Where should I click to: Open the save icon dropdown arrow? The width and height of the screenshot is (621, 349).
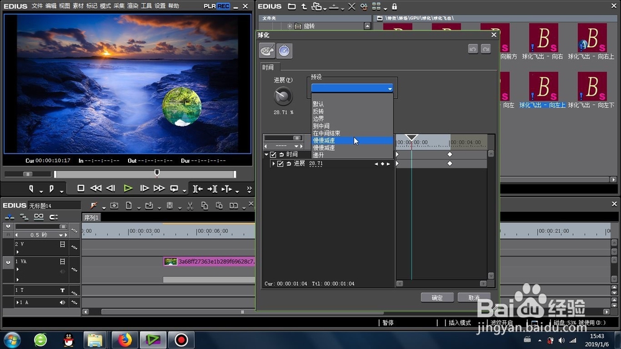tap(179, 208)
